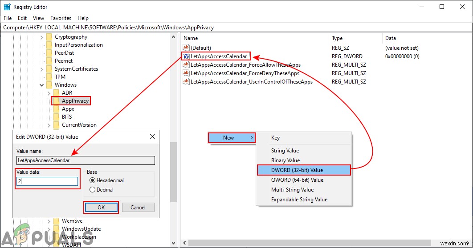Expand the ADR tree node
This screenshot has width=473, height=248.
[49, 93]
